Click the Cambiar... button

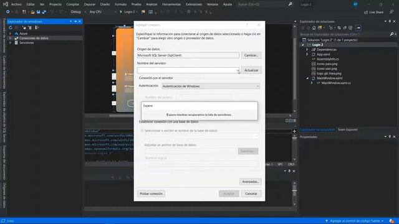pyautogui.click(x=251, y=55)
